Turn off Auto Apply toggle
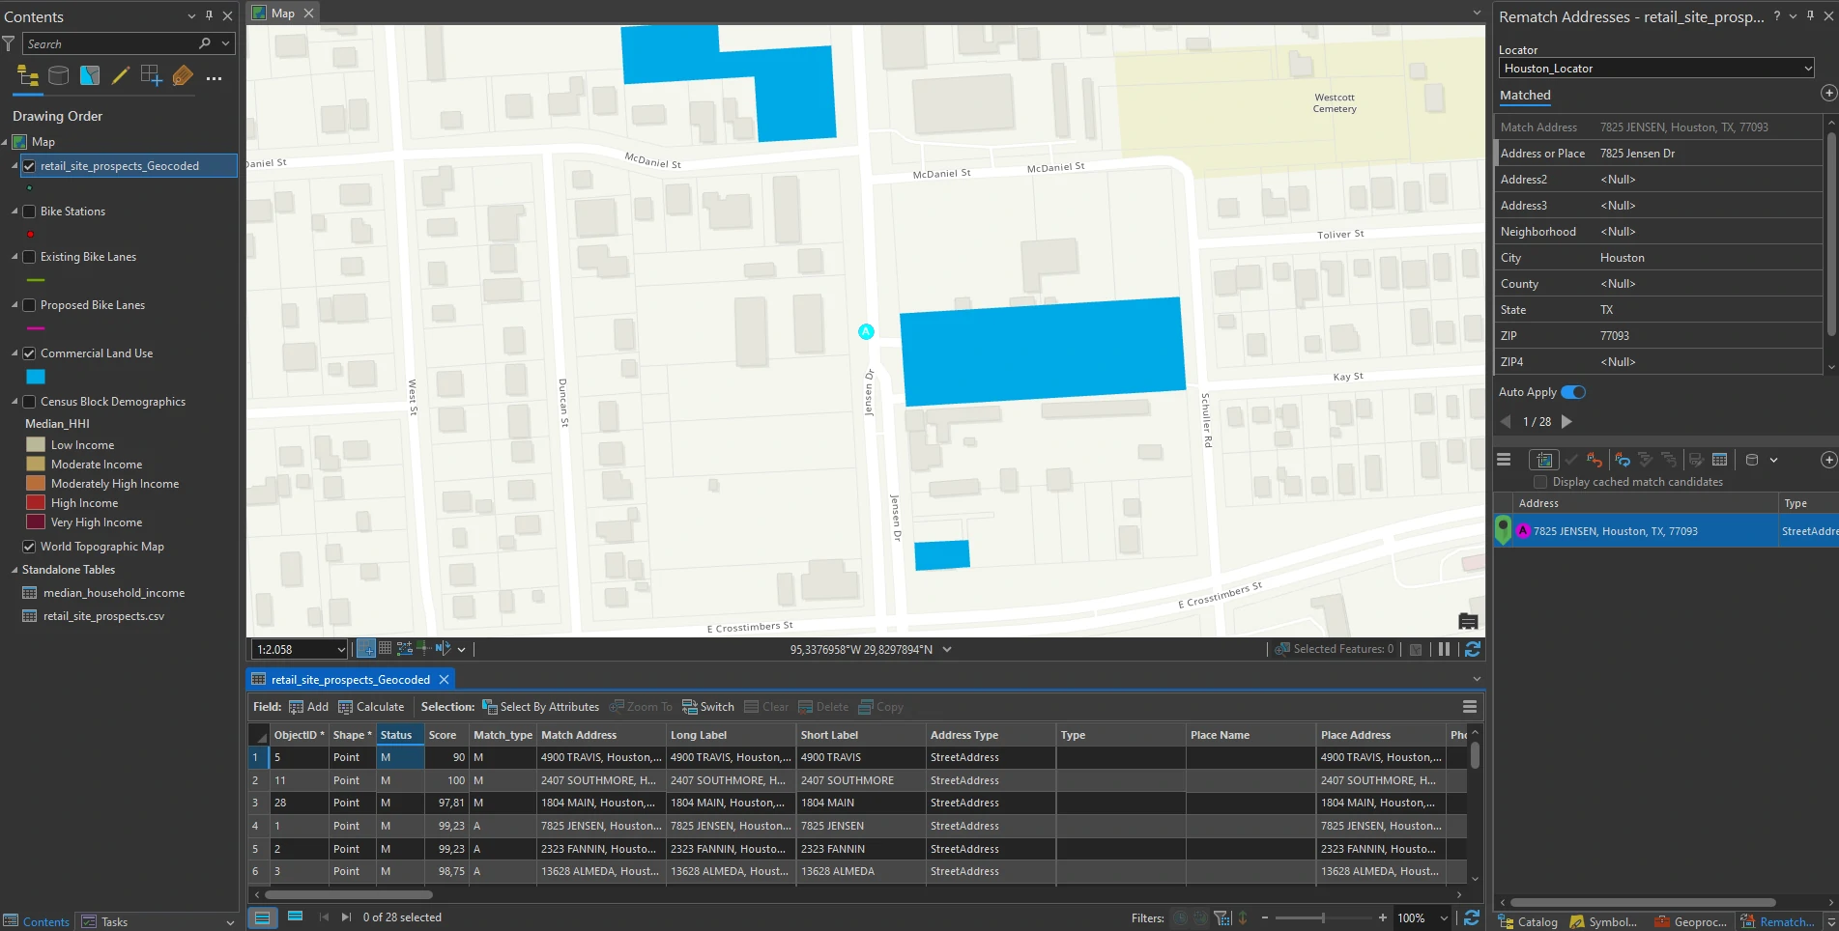The height and width of the screenshot is (931, 1839). 1573,392
